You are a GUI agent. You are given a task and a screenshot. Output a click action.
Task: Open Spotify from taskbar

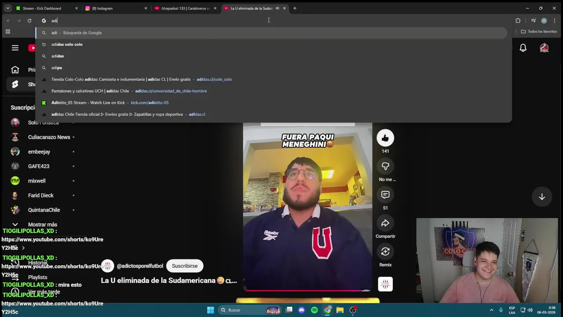pos(314,310)
